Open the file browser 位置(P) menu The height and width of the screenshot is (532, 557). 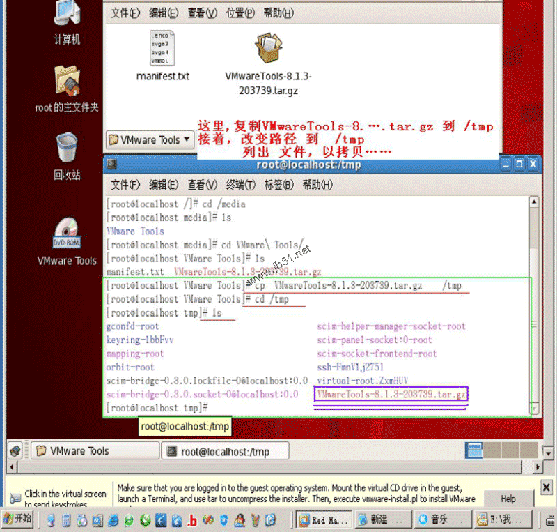coord(240,13)
